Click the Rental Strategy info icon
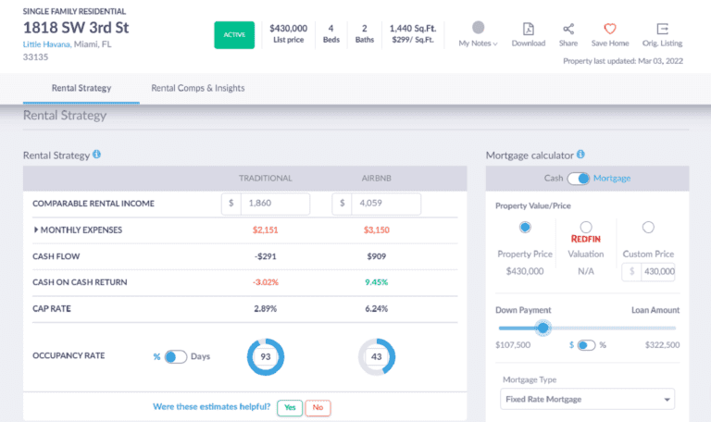The height and width of the screenshot is (422, 711). coord(97,155)
